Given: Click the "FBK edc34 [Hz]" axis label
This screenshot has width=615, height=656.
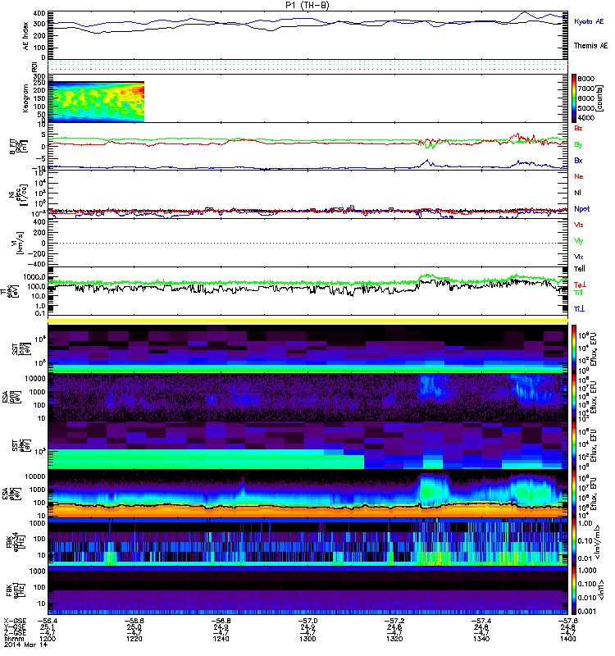Looking at the screenshot, I should pos(16,542).
